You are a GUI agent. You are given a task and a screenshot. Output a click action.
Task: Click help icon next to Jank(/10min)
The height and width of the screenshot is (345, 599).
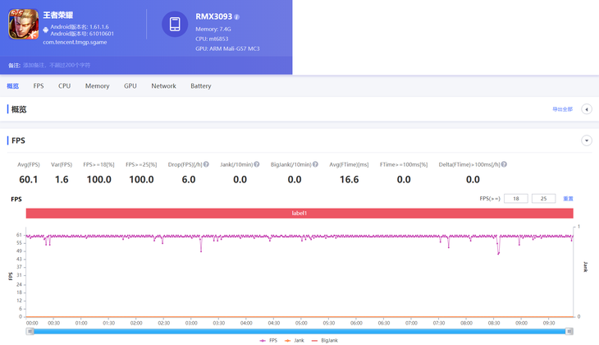click(x=257, y=164)
